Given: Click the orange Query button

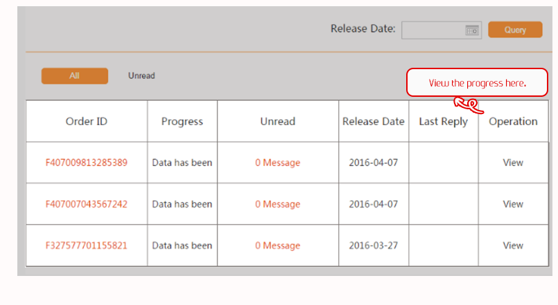Looking at the screenshot, I should [x=515, y=30].
